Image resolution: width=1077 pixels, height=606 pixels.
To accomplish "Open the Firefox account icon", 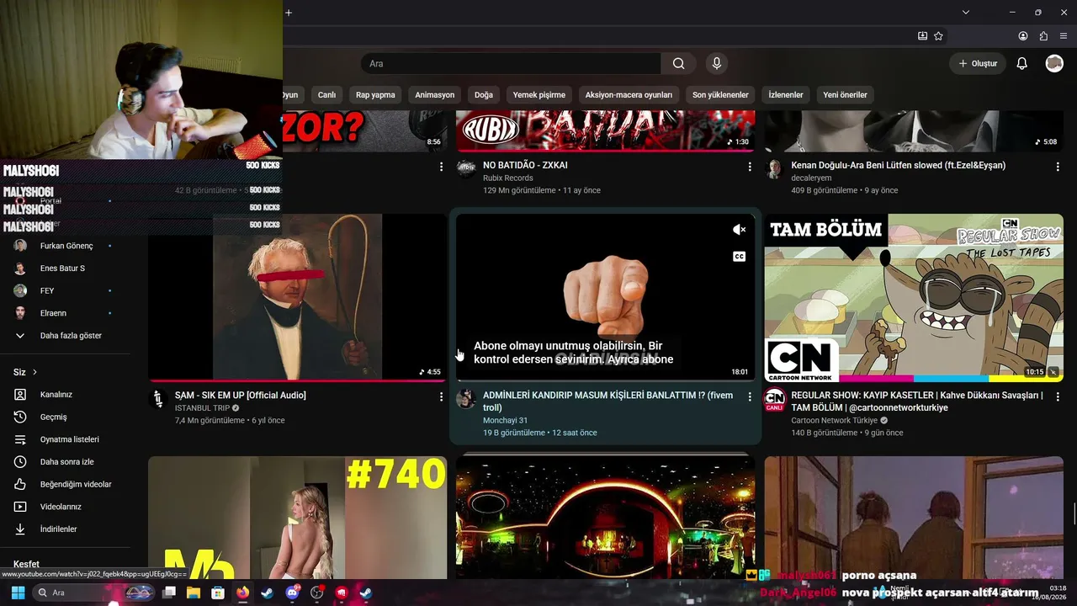I will 1023,36.
